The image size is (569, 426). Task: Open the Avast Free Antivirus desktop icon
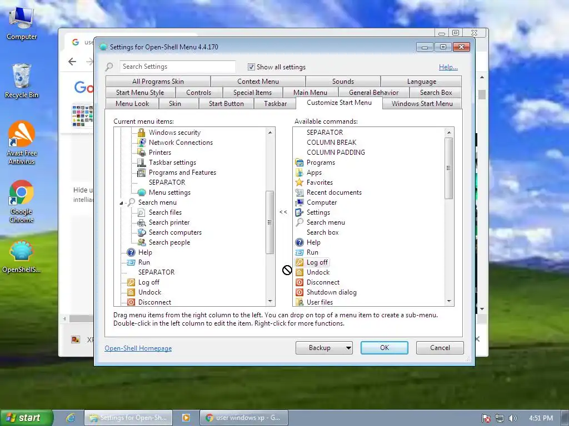tap(22, 143)
